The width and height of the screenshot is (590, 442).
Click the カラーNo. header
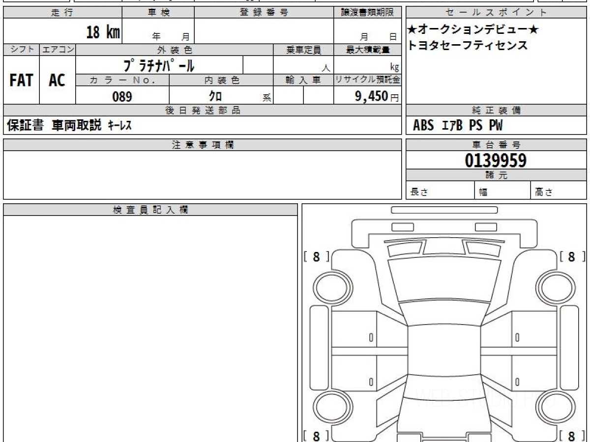click(122, 80)
